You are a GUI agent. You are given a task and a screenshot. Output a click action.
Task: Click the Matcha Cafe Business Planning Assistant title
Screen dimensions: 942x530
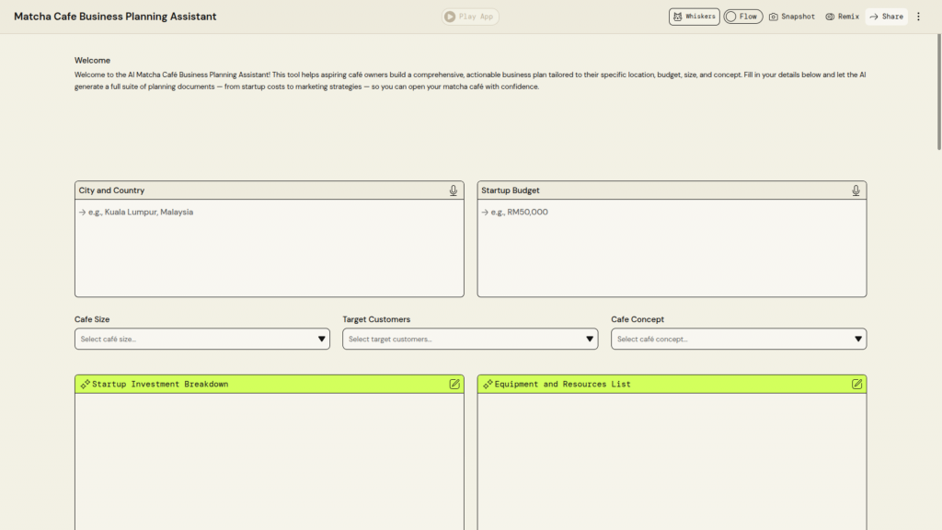[115, 17]
